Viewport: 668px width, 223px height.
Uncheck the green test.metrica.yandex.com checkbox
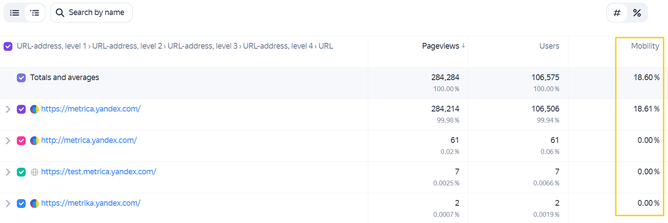pos(21,172)
